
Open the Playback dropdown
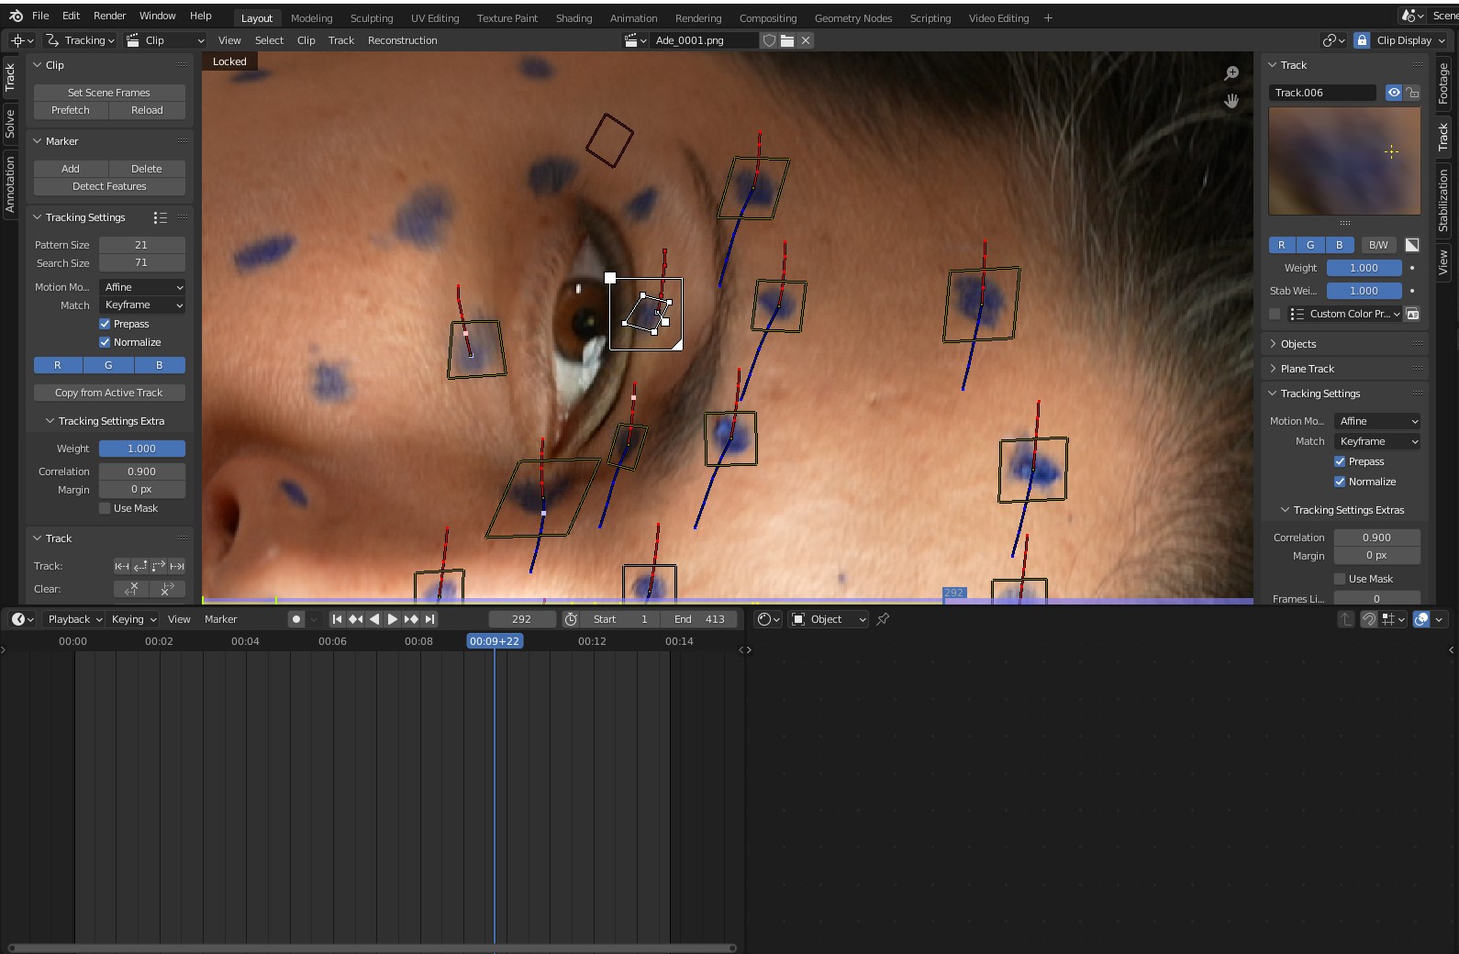tap(74, 619)
